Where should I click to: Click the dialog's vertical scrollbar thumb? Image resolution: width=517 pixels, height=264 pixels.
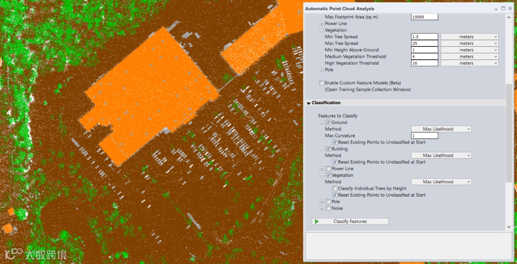[509, 132]
